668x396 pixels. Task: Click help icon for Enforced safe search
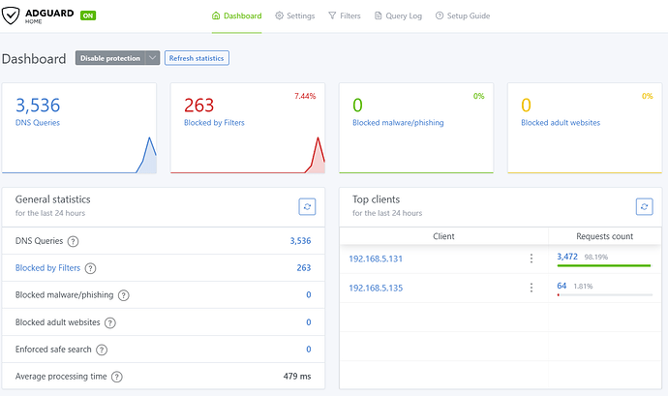click(x=103, y=350)
